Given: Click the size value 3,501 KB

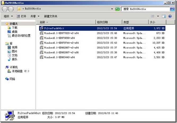Looking at the screenshot, I should coord(159,57).
